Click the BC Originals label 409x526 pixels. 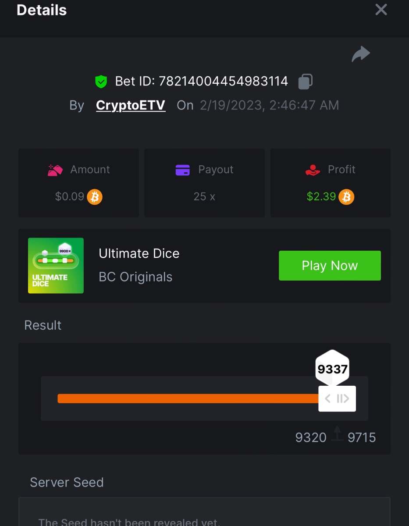tap(135, 277)
